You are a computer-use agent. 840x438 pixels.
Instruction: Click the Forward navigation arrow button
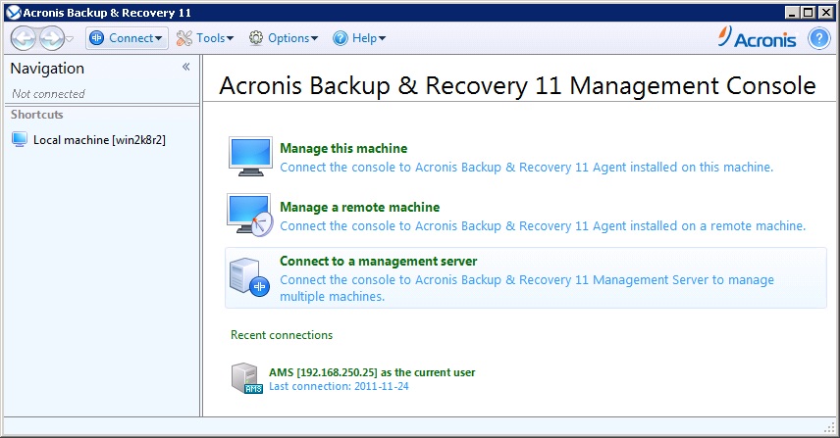click(51, 38)
